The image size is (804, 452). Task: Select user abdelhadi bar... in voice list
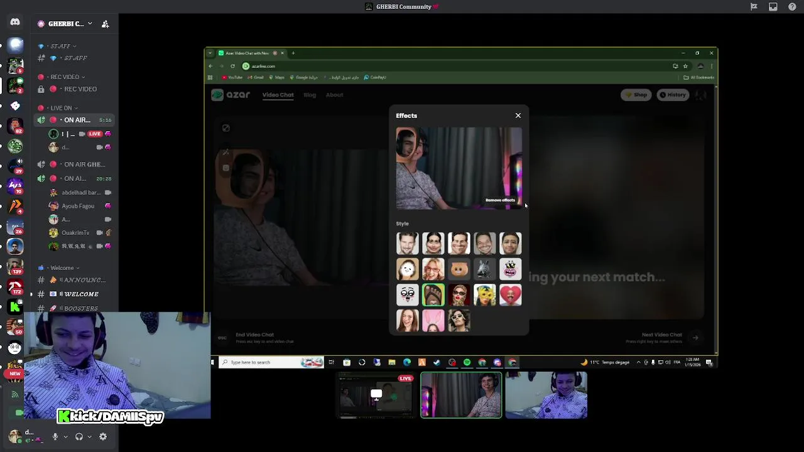(80, 193)
